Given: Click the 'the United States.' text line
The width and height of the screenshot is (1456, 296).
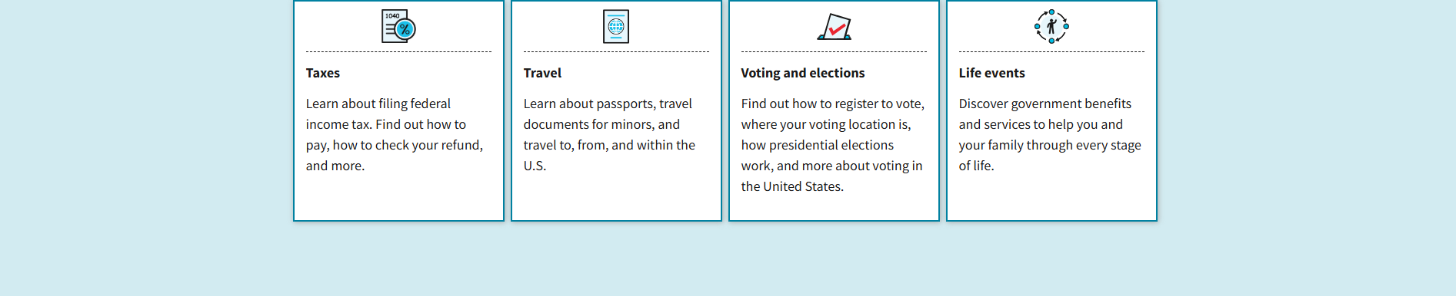Looking at the screenshot, I should click(792, 186).
